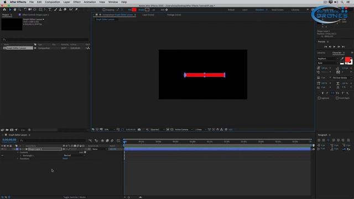Open the Normal blend mode dropdown for Rectangle 1
The height and width of the screenshot is (199, 354).
pyautogui.click(x=74, y=155)
